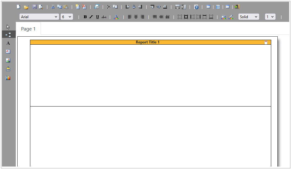This screenshot has width=291, height=169.
Task: Open the blue info icon
Action: (x=196, y=7)
